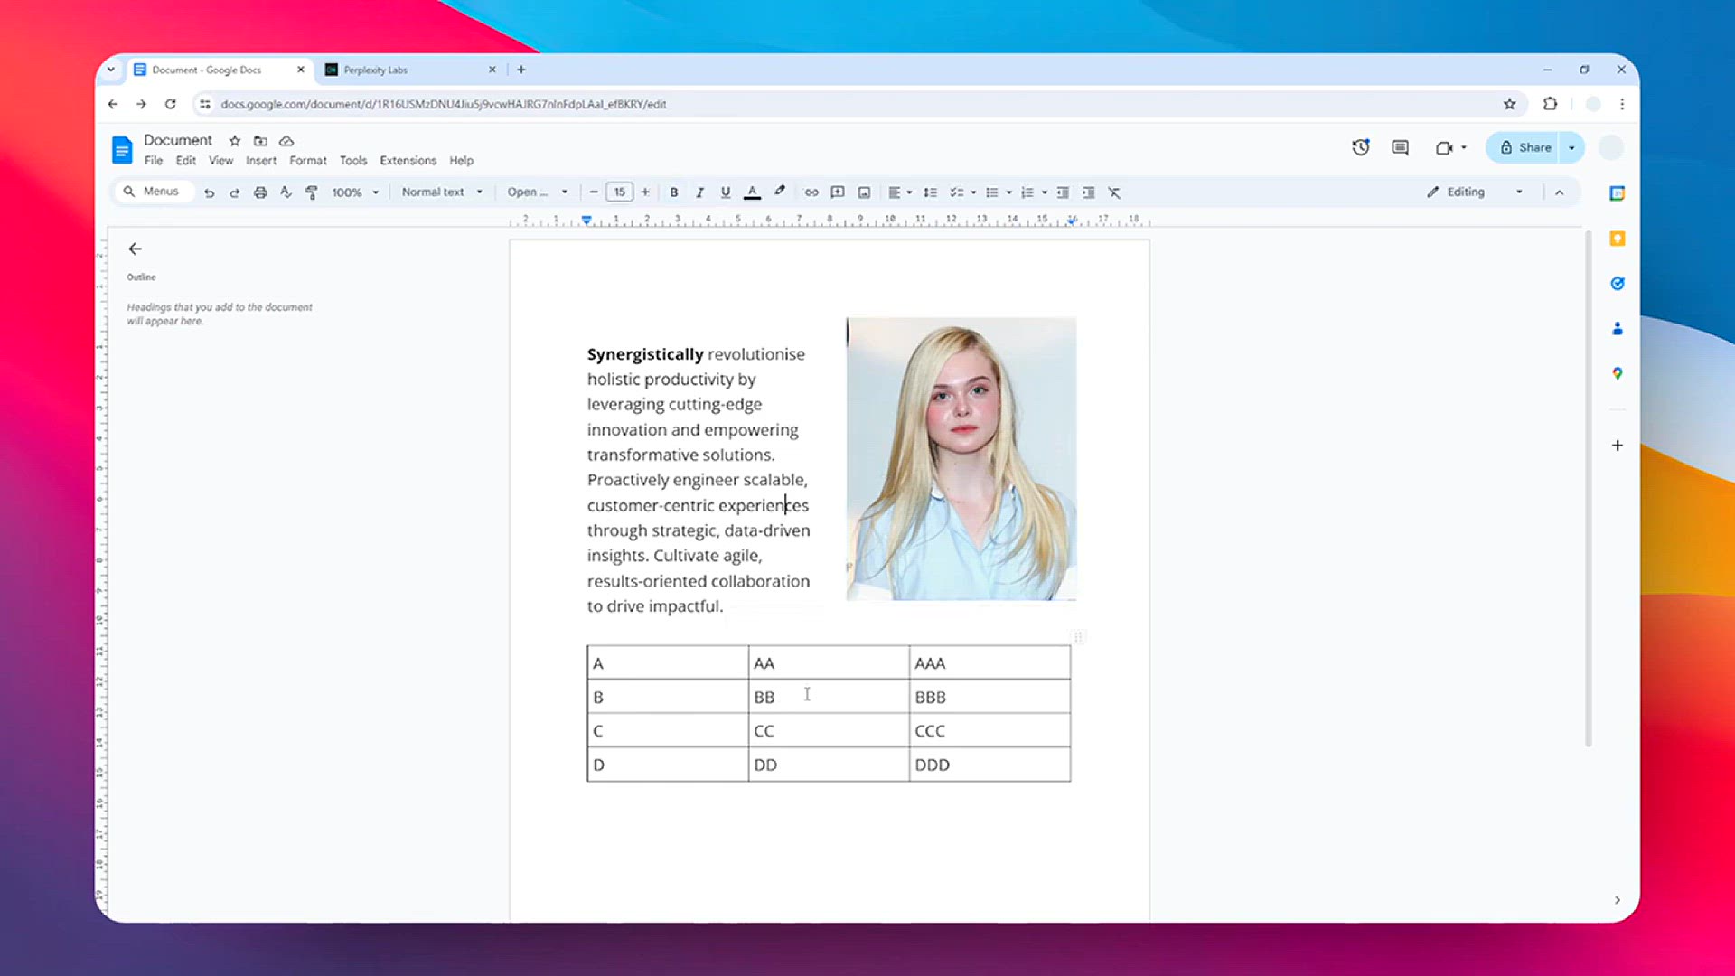Screen dimensions: 1735x976
Task: Show all comments
Action: pos(1400,147)
